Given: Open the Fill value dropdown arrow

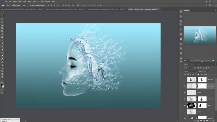Looking at the screenshot, I should click(208, 75).
